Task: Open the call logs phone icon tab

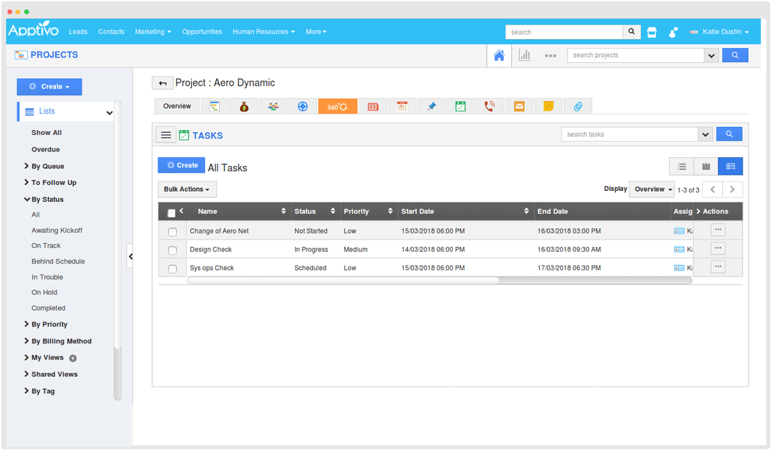Action: pos(490,107)
